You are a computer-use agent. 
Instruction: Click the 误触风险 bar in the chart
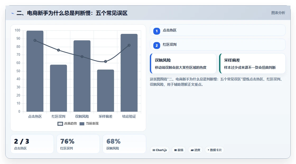pyautogui.click(x=82, y=76)
